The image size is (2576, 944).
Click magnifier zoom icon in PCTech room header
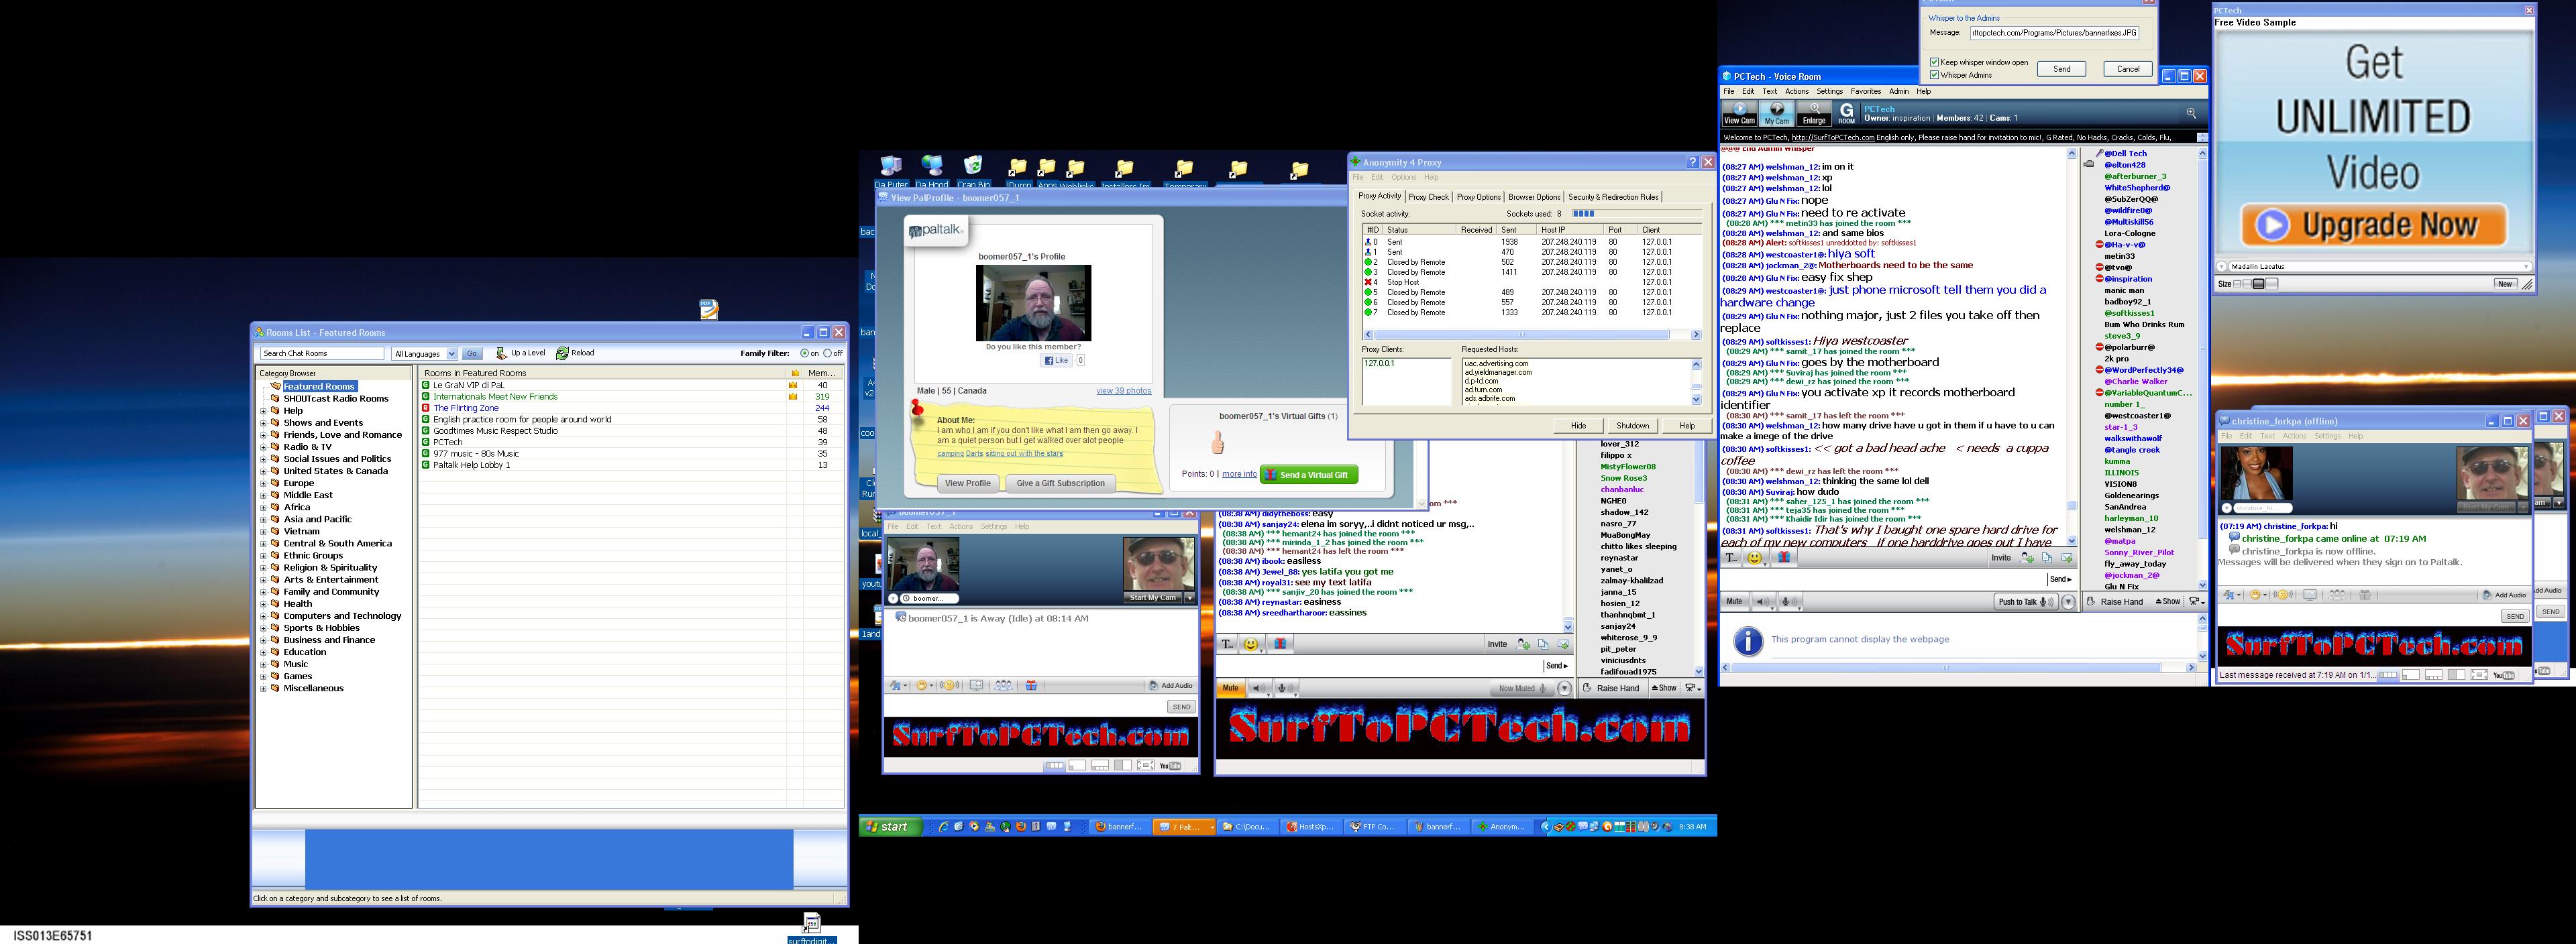tap(2191, 113)
